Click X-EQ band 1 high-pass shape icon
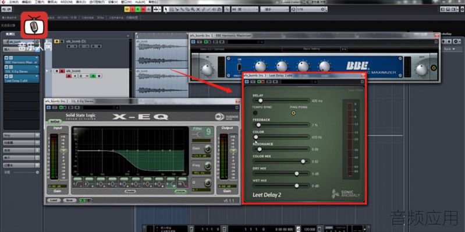 (x=78, y=184)
